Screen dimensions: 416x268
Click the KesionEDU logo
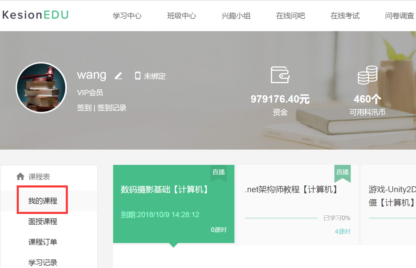point(35,15)
